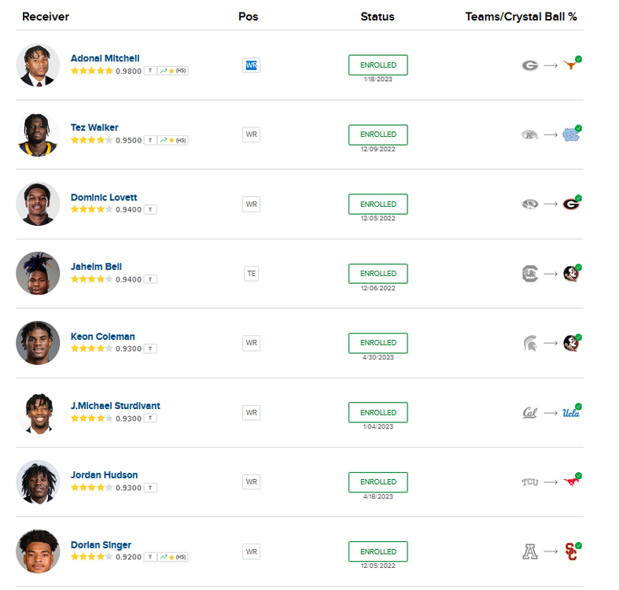
Task: Click the ENROLLED button for Tez Walker
Action: coord(378,135)
